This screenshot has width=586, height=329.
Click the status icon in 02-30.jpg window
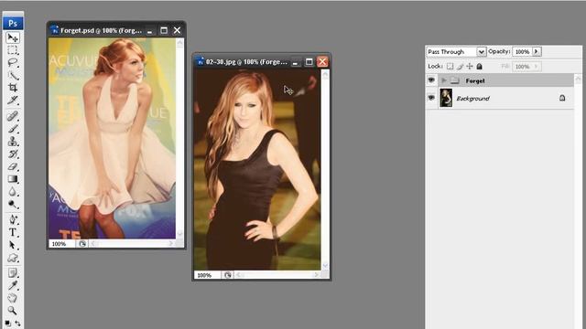click(228, 275)
